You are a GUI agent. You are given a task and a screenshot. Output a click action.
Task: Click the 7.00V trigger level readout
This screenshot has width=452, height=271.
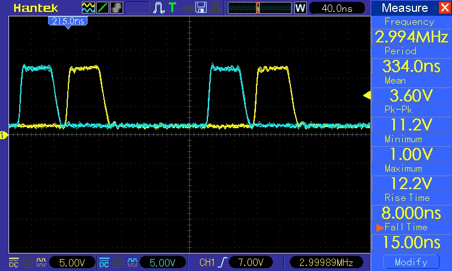pyautogui.click(x=251, y=263)
